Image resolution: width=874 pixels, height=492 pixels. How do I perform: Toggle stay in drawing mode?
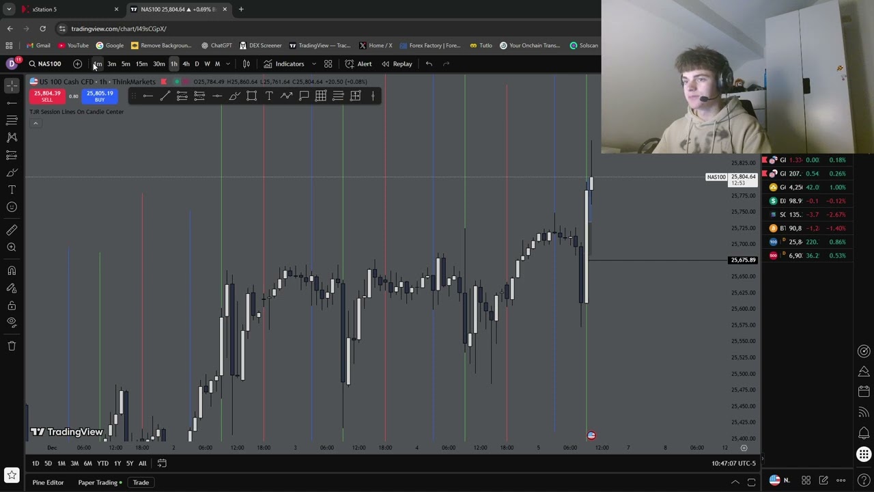coord(12,288)
